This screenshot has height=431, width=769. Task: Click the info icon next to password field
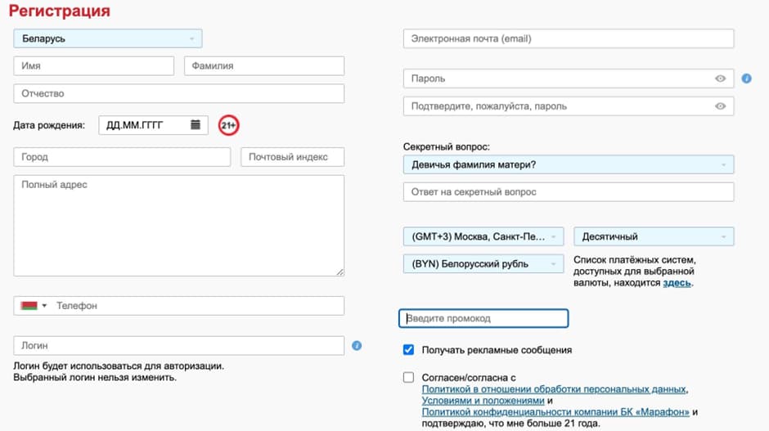[x=746, y=79]
